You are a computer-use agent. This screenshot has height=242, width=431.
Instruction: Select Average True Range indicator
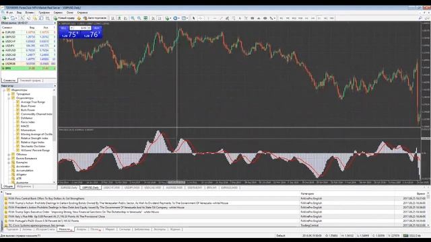(33, 102)
